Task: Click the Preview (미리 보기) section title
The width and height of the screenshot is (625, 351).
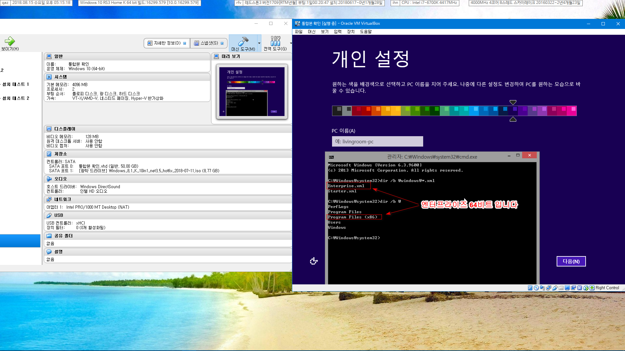Action: [231, 56]
